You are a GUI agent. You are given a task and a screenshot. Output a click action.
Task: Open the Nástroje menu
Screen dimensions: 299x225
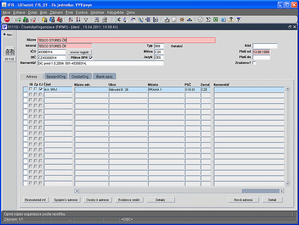tap(97, 12)
